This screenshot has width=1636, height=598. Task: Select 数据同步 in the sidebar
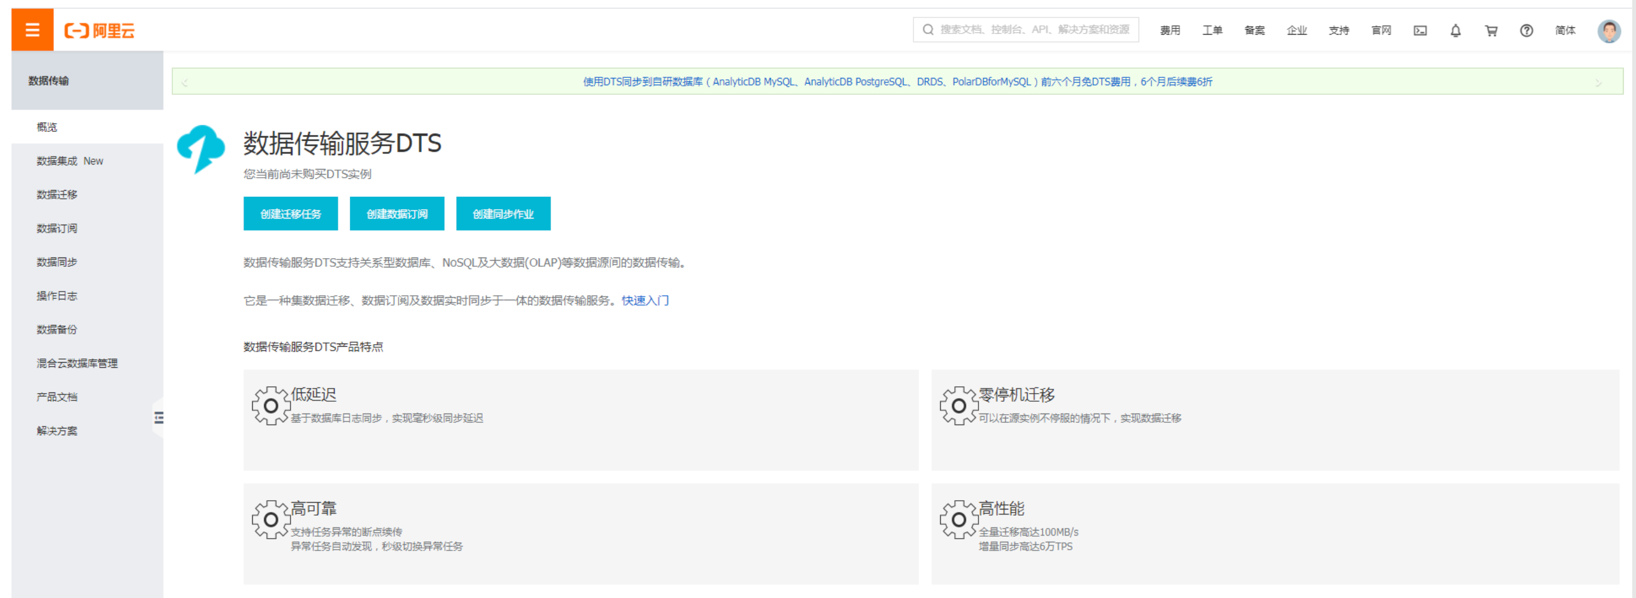[87, 262]
